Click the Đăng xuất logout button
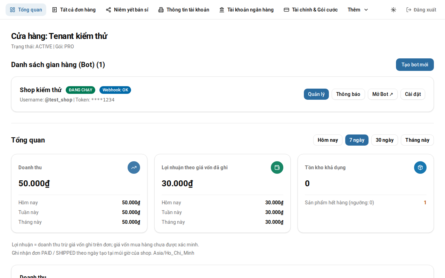445x278 pixels. pos(421,10)
